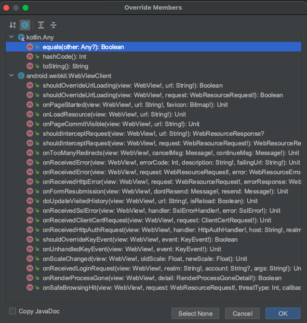Image resolution: width=307 pixels, height=323 pixels.
Task: Select onReceivedLoginRequest method row
Action: (153, 269)
